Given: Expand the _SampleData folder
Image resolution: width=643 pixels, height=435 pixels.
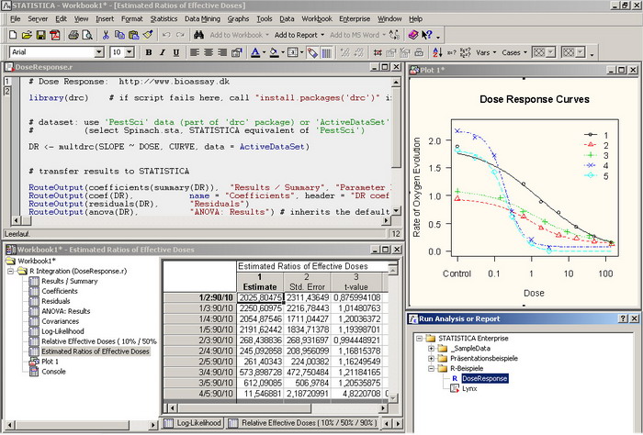Looking at the screenshot, I should click(431, 349).
